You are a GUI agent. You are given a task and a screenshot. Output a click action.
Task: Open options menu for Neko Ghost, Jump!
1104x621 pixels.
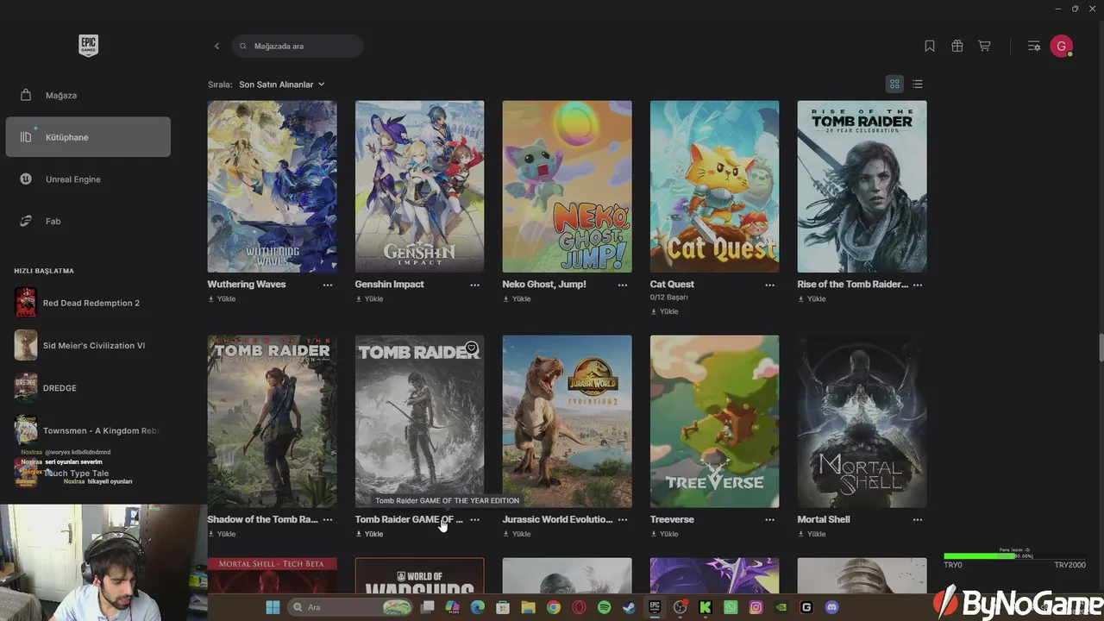pos(623,285)
